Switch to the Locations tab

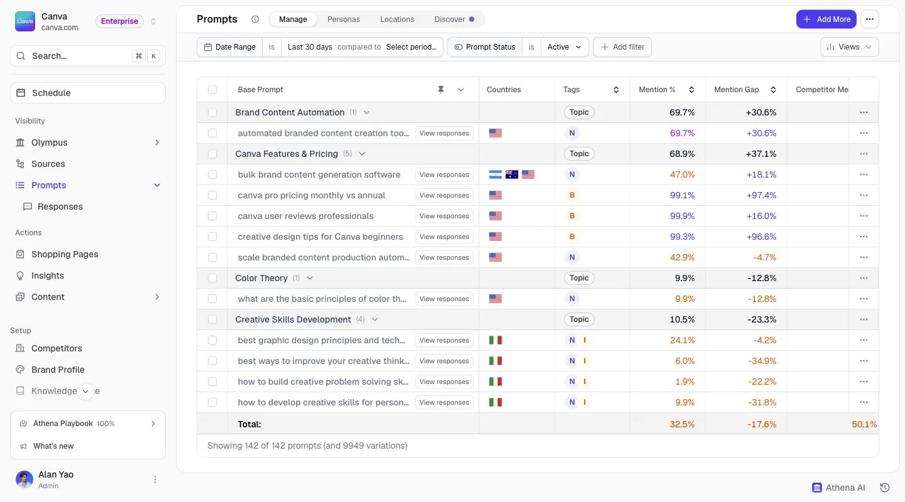[x=397, y=19]
